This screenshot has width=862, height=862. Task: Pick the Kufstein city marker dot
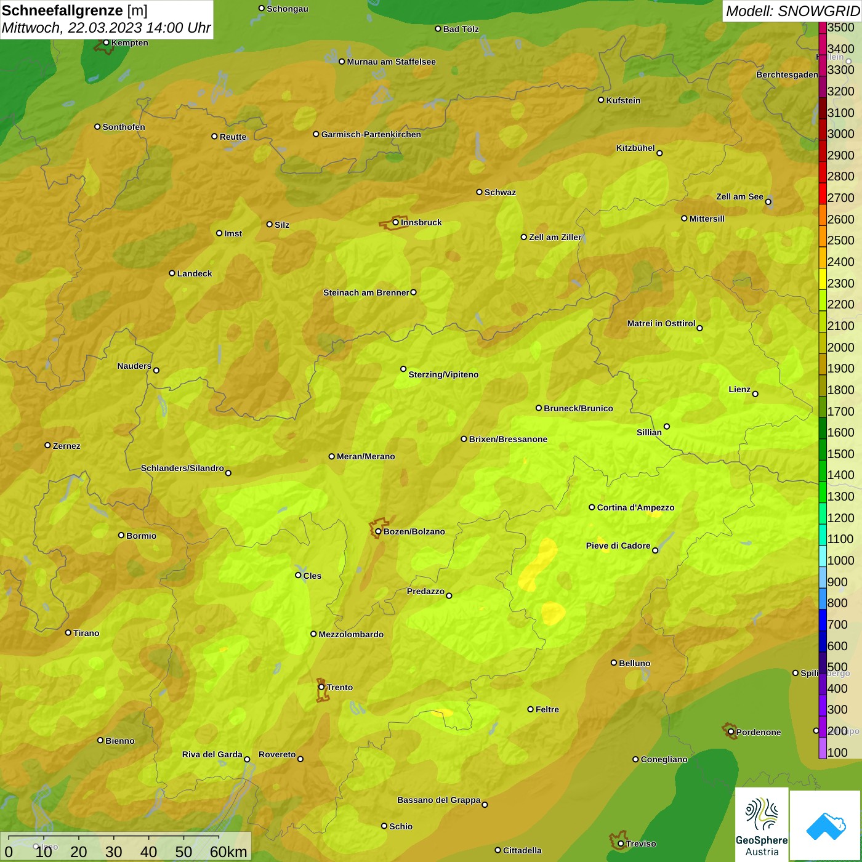(x=601, y=100)
